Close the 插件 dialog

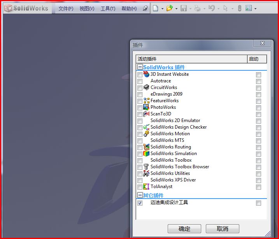[262, 43]
